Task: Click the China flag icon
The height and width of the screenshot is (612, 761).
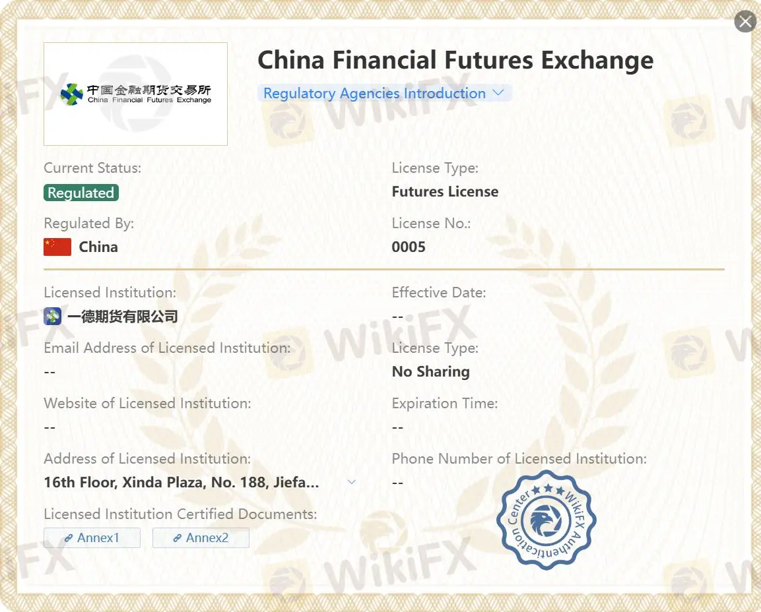Action: click(57, 247)
